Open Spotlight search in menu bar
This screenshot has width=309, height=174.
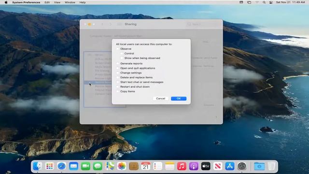click(x=264, y=2)
